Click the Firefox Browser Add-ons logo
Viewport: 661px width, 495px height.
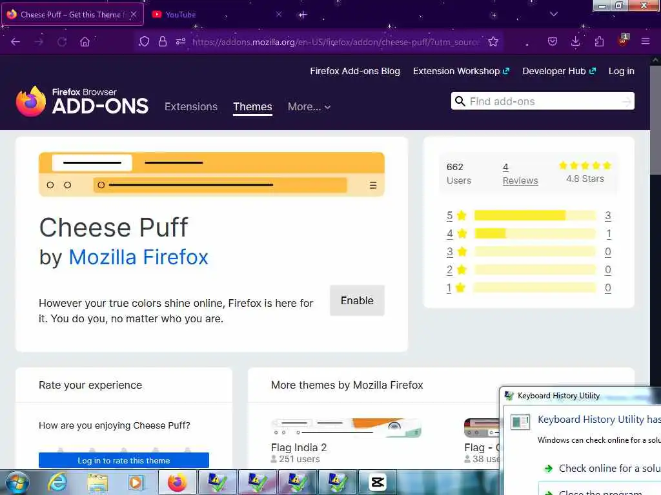82,101
